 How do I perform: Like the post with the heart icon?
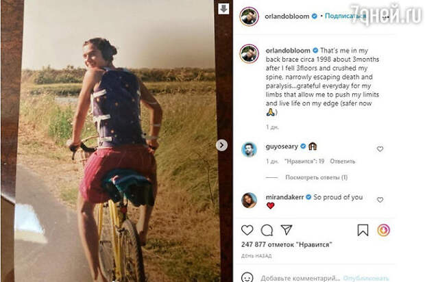pos(247,231)
